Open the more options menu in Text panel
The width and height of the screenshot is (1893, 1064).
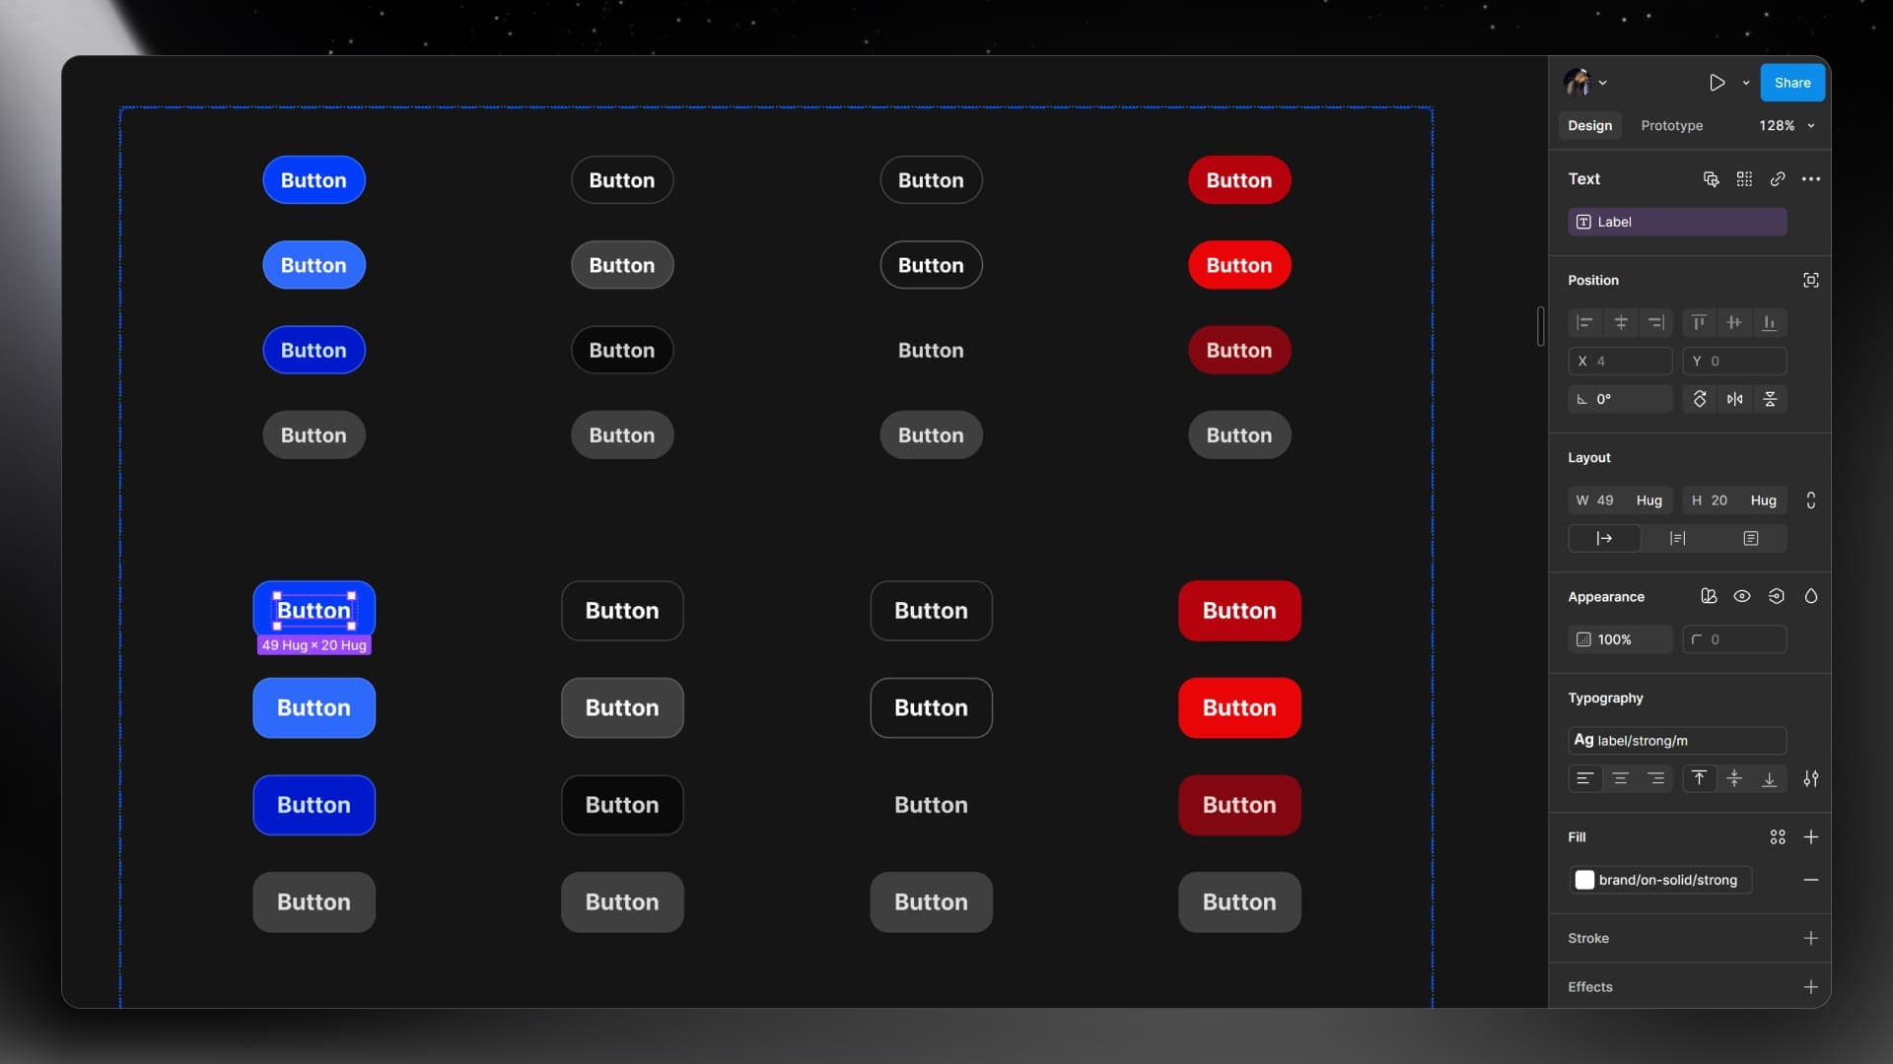point(1812,178)
